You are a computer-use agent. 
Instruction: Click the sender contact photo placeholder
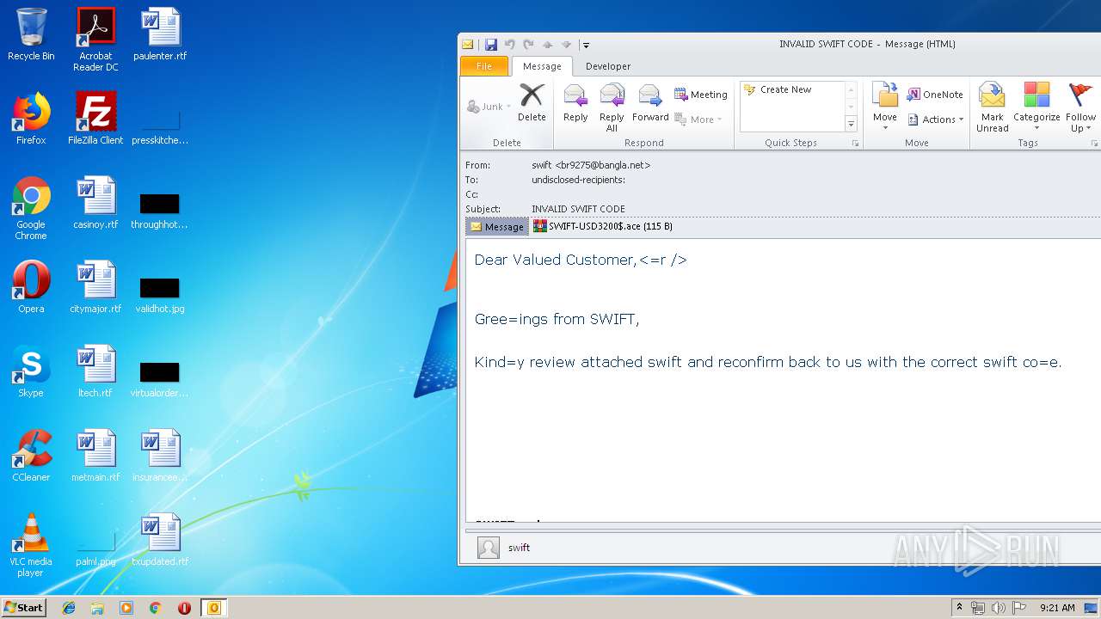[x=489, y=548]
